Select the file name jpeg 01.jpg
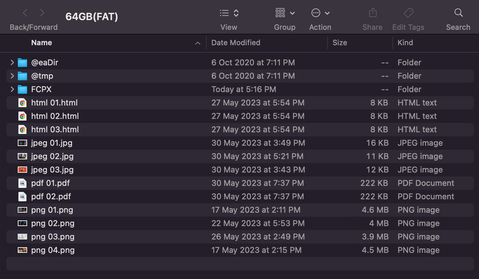479x279 pixels. (52, 143)
